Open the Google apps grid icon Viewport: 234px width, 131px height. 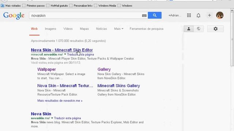tap(189, 15)
